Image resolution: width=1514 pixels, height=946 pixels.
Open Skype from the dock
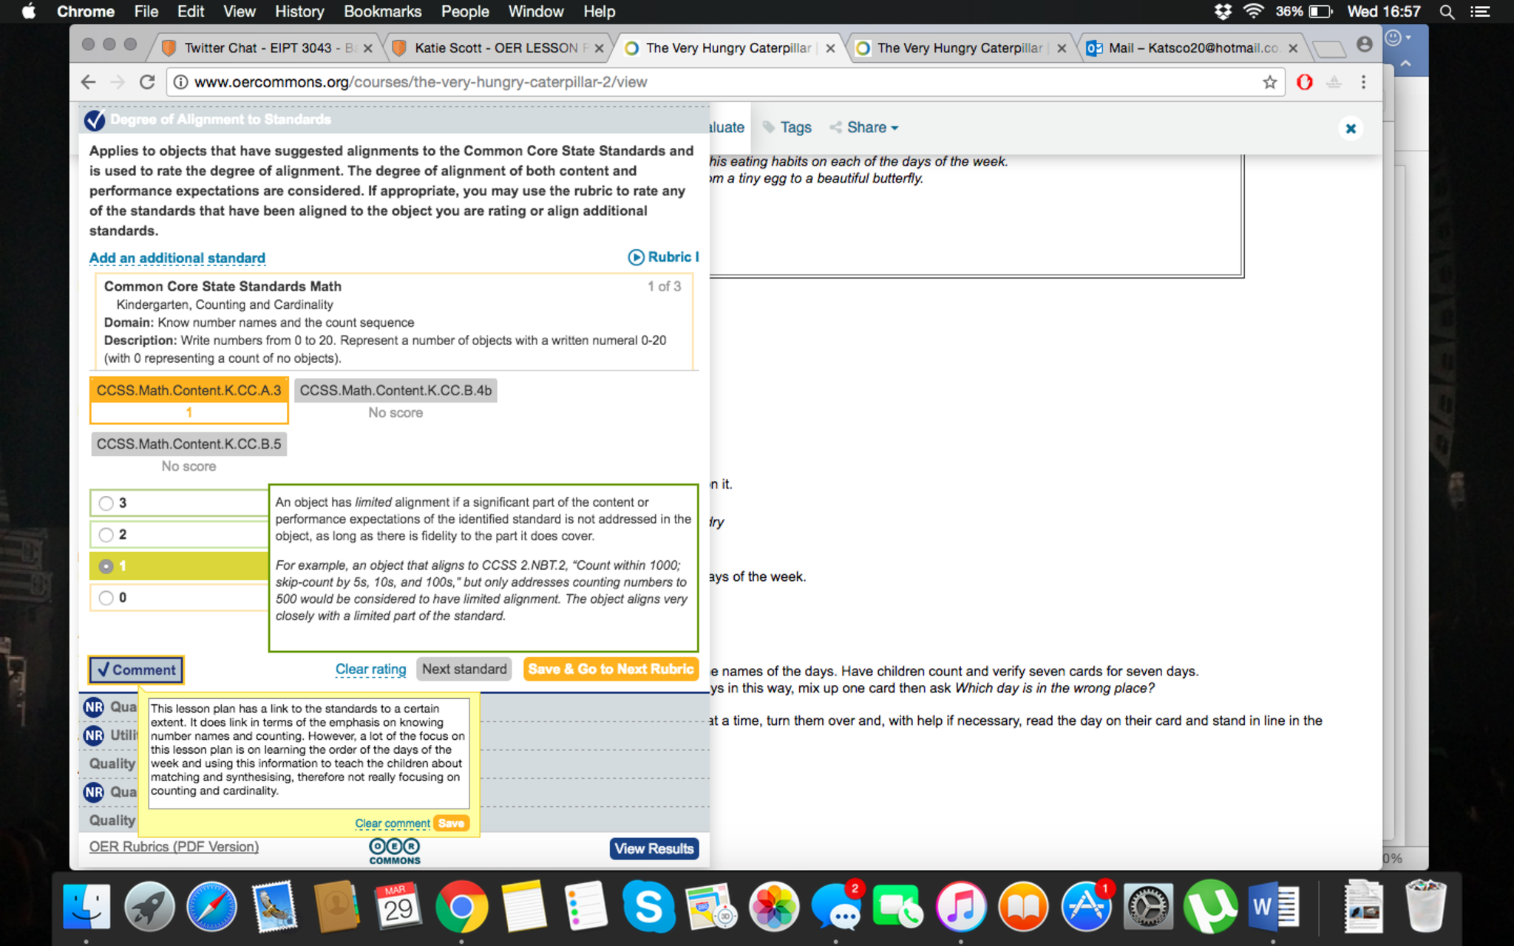click(648, 907)
